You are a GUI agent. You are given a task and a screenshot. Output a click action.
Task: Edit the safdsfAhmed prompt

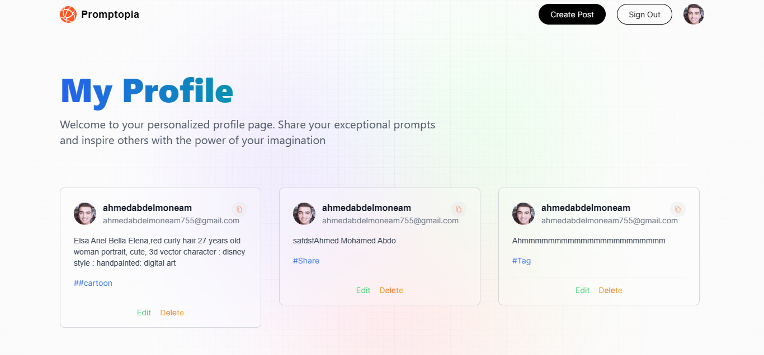point(363,290)
